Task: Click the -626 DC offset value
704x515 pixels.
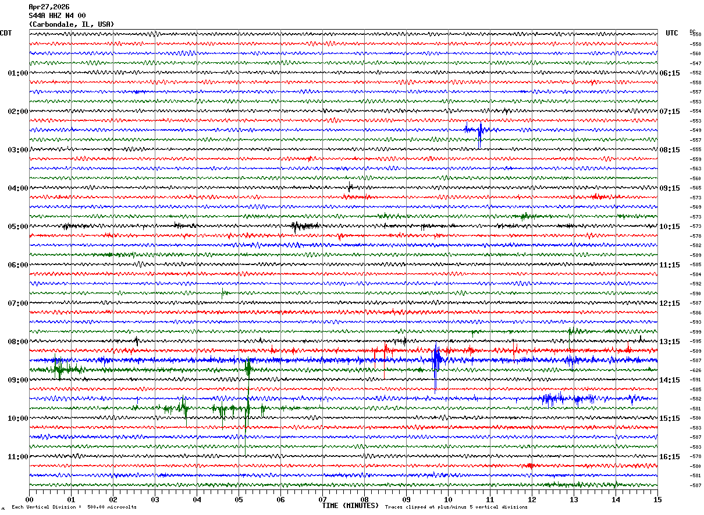Action: pos(696,370)
